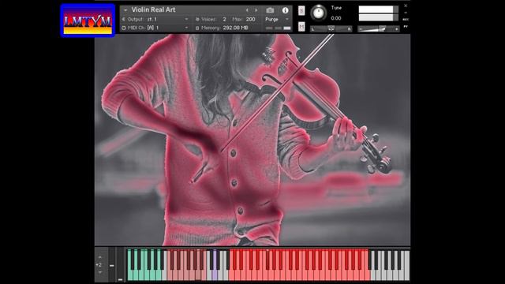The image size is (505, 284).
Task: Mute the instrument with M button
Action: tap(301, 26)
